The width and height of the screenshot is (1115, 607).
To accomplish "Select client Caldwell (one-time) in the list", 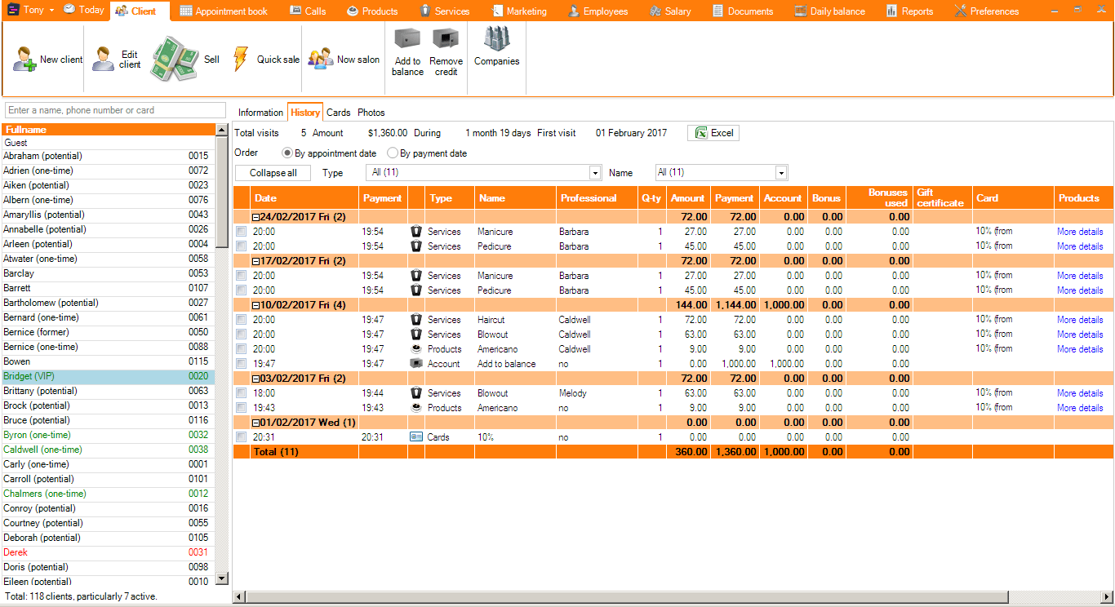I will (x=107, y=450).
